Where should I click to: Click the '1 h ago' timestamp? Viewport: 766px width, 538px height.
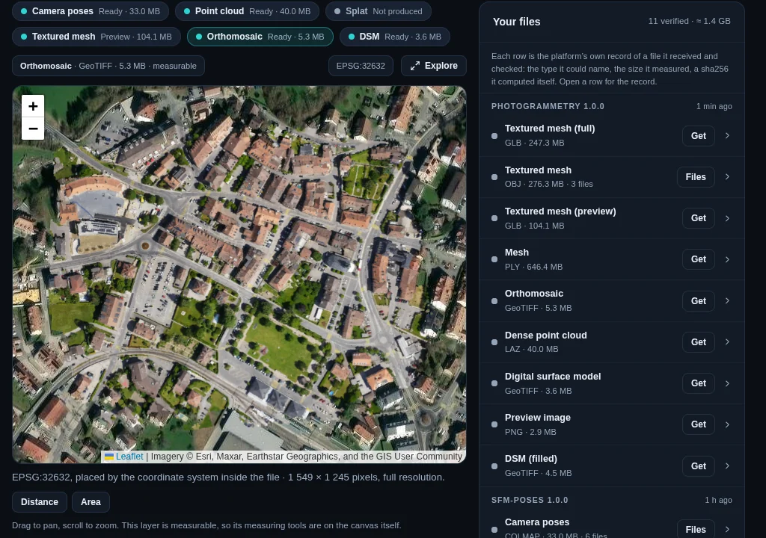(718, 500)
